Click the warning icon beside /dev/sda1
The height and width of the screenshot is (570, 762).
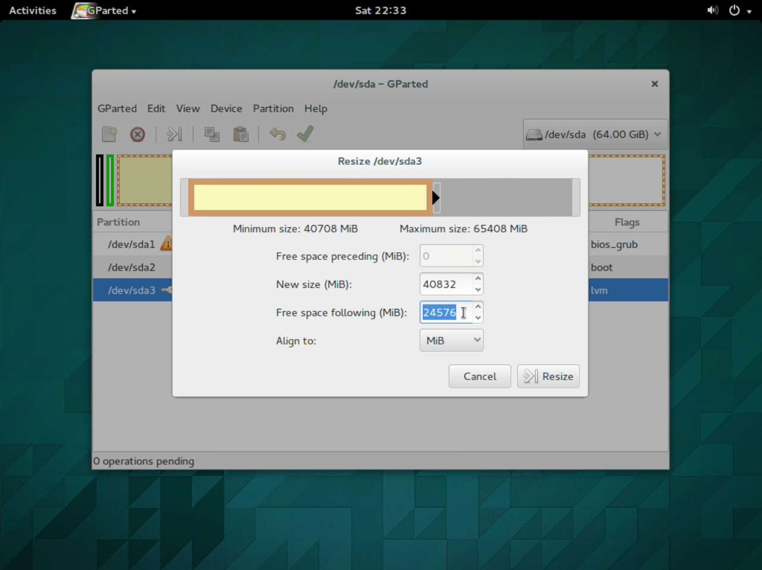coord(167,243)
